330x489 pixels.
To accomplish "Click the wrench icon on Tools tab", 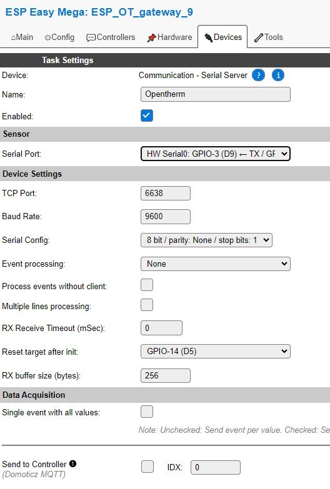I will [x=259, y=37].
